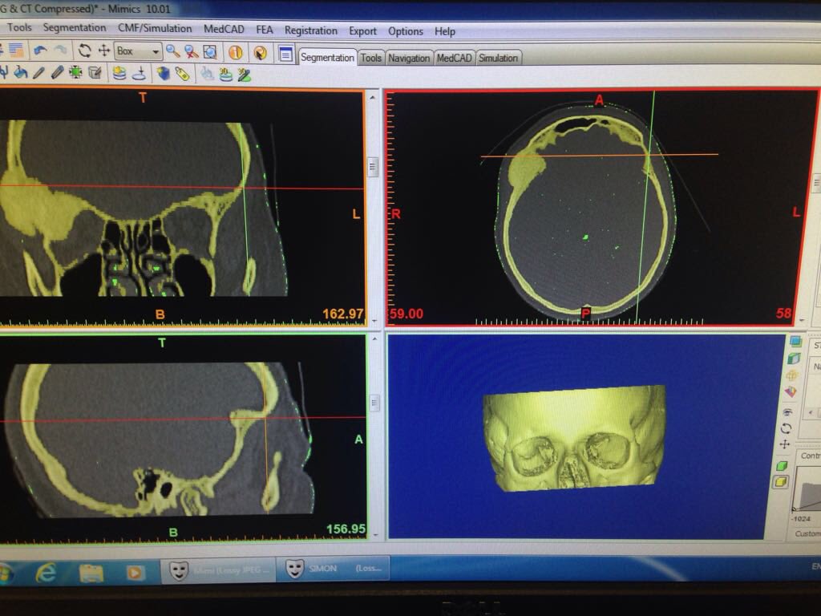Click the Undo arrow icon

pyautogui.click(x=40, y=51)
